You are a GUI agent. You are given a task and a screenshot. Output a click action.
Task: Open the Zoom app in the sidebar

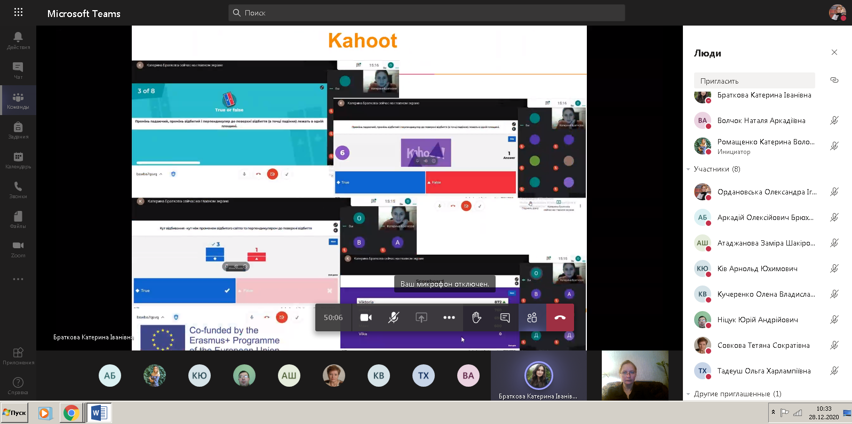(x=18, y=249)
